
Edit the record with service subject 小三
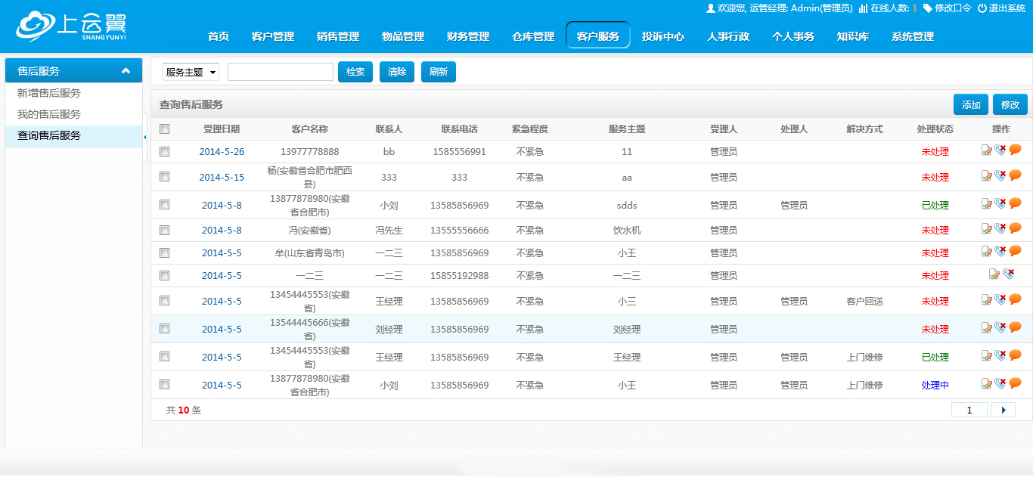(986, 300)
